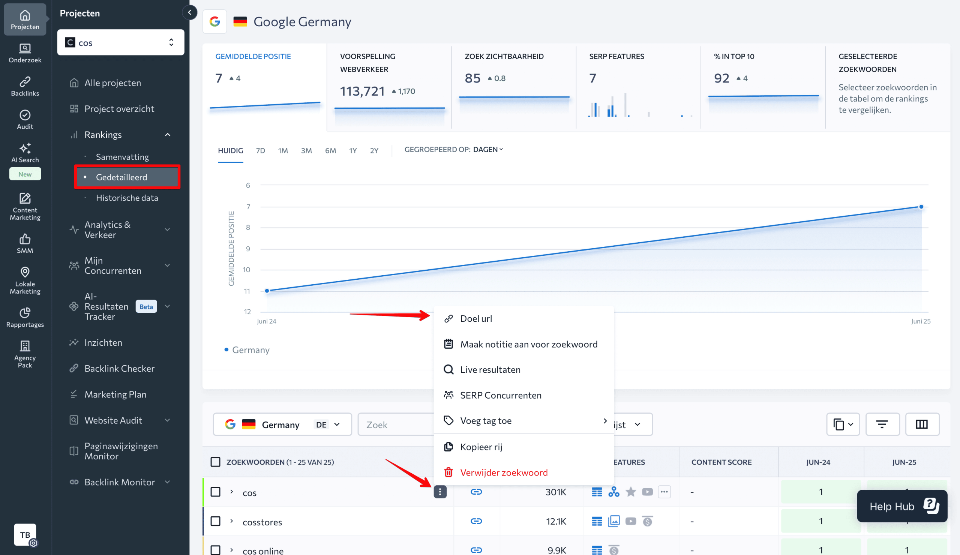Click the Juni 25 data point on chart
The height and width of the screenshot is (555, 960).
pos(921,207)
